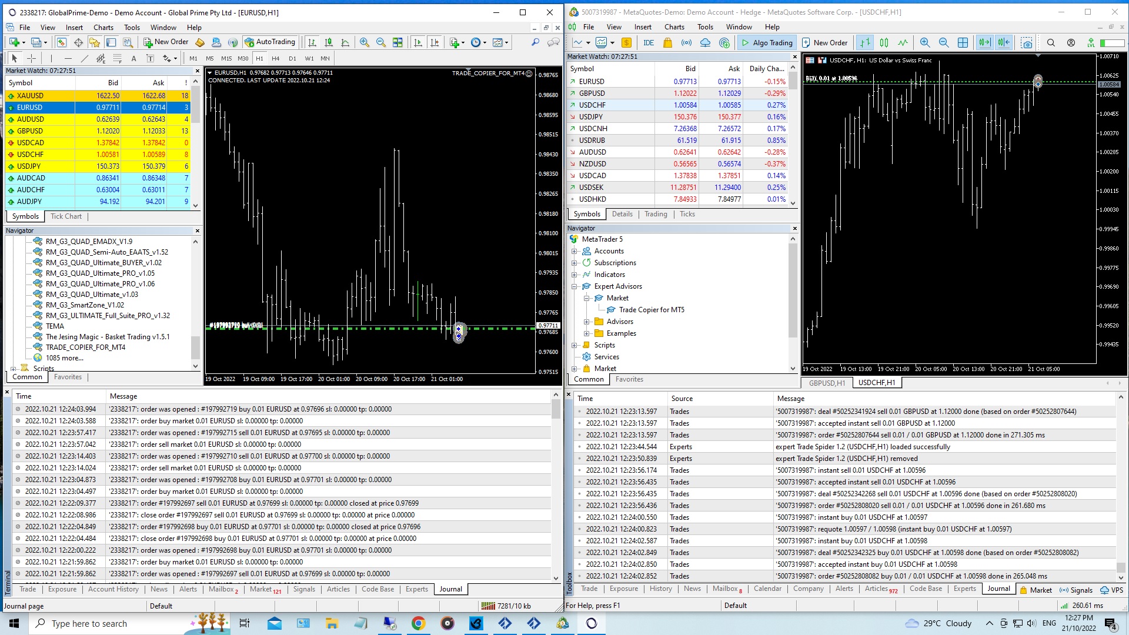Select the crosshair tool in MT4
This screenshot has width=1129, height=635.
click(x=31, y=58)
